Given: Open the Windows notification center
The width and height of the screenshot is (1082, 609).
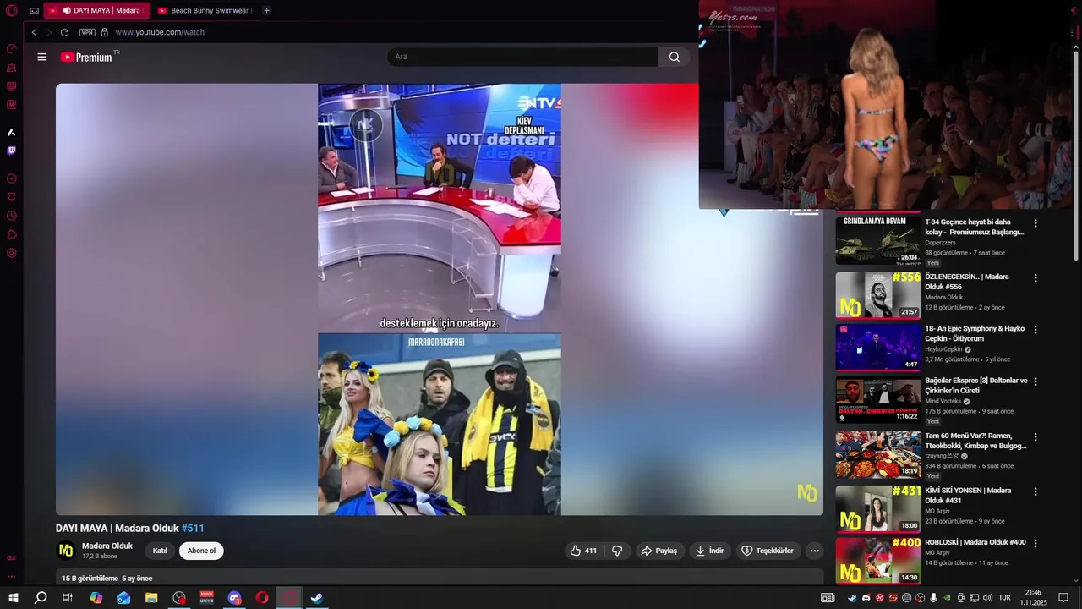Looking at the screenshot, I should pos(1063,598).
